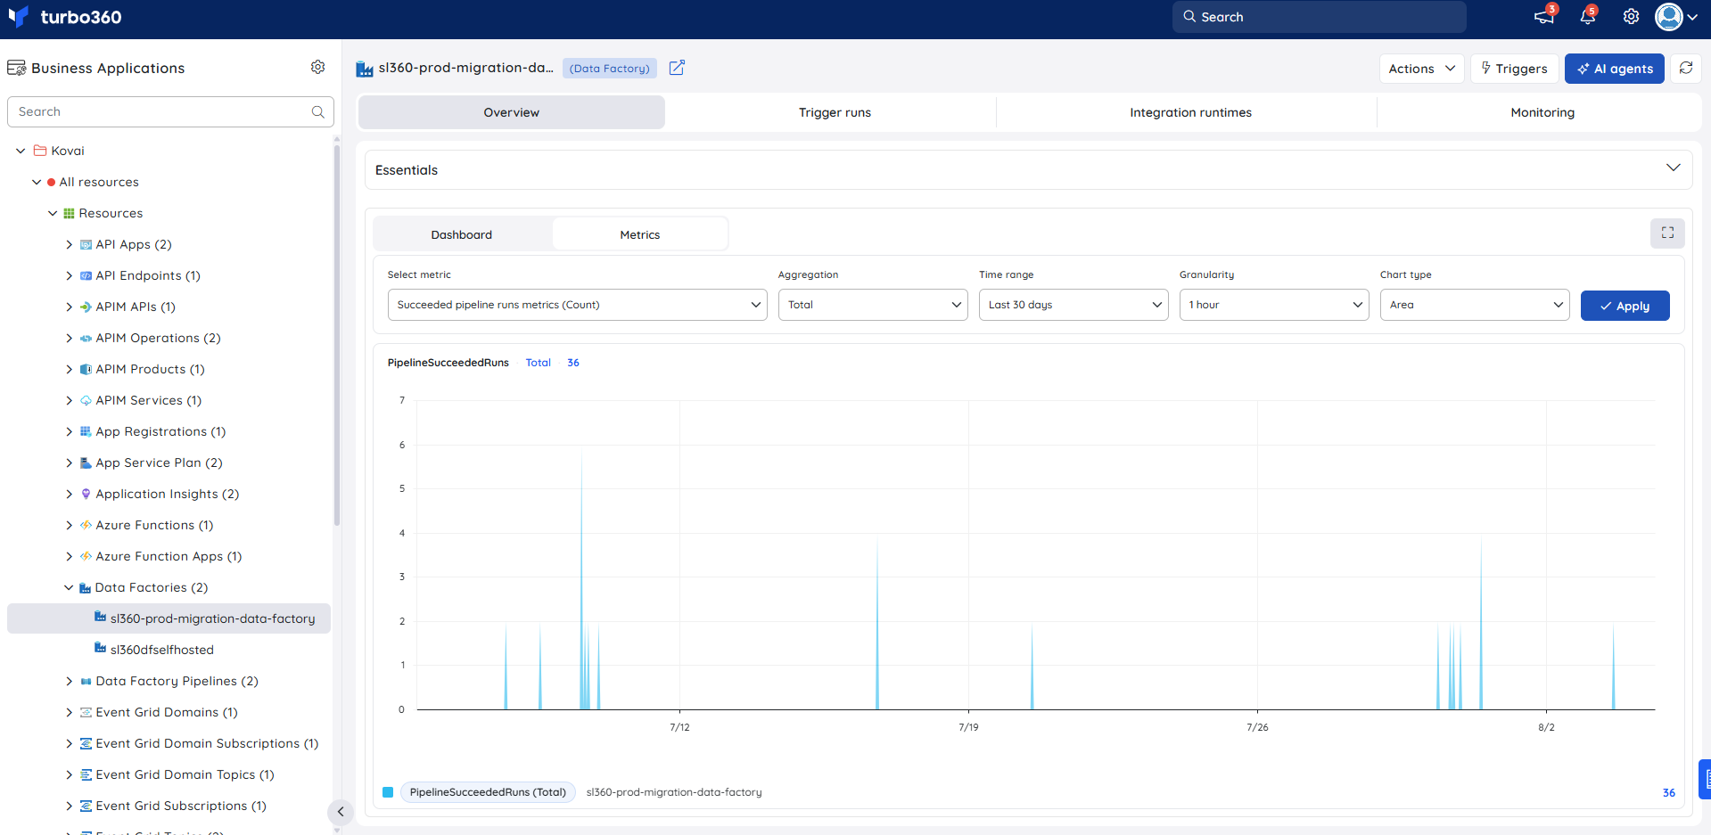Viewport: 1711px width, 835px height.
Task: Click the APIM APIs resource icon
Action: click(86, 307)
